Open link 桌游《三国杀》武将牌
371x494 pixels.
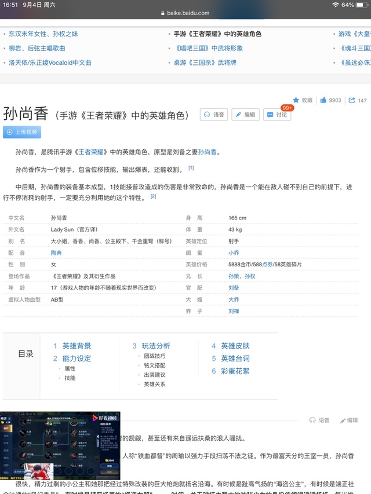205,63
